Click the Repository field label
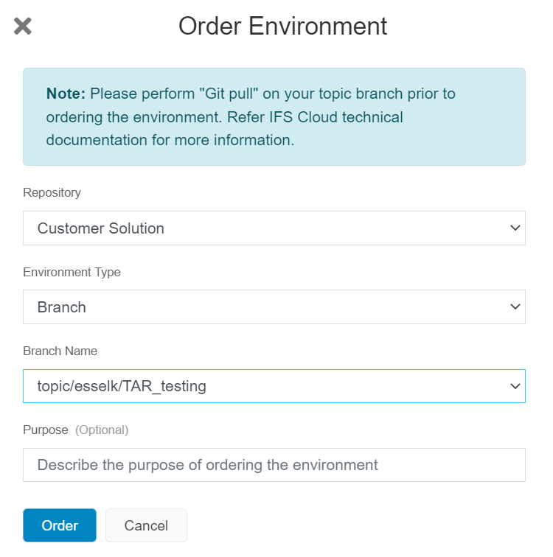553x557 pixels. (x=52, y=192)
